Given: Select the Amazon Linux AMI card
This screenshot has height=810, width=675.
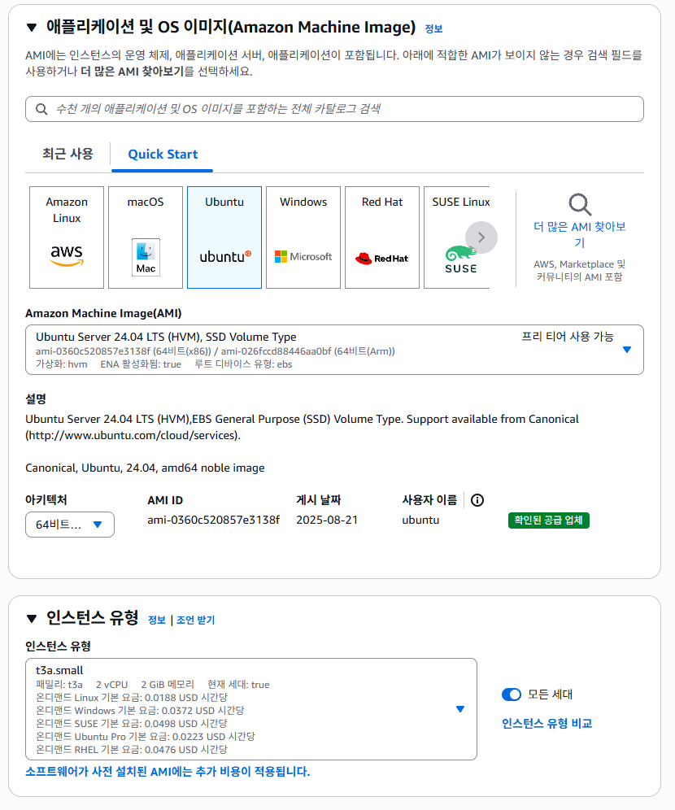Looking at the screenshot, I should click(66, 237).
